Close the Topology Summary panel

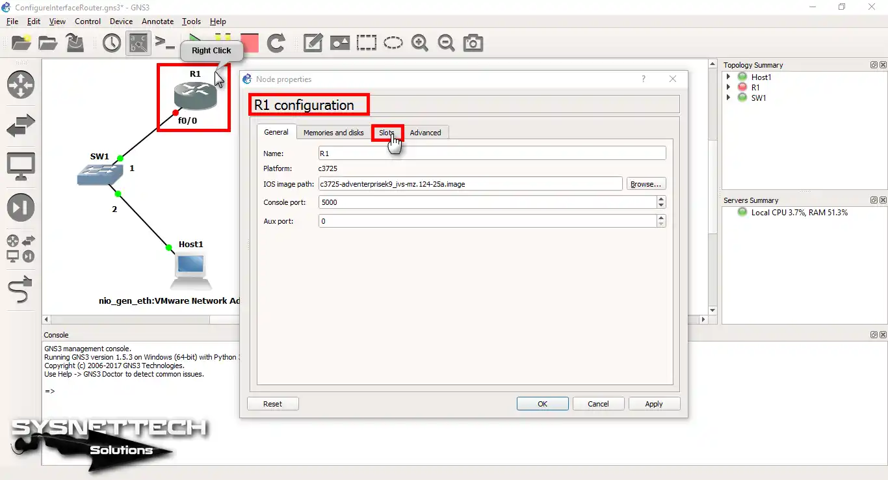click(x=883, y=65)
